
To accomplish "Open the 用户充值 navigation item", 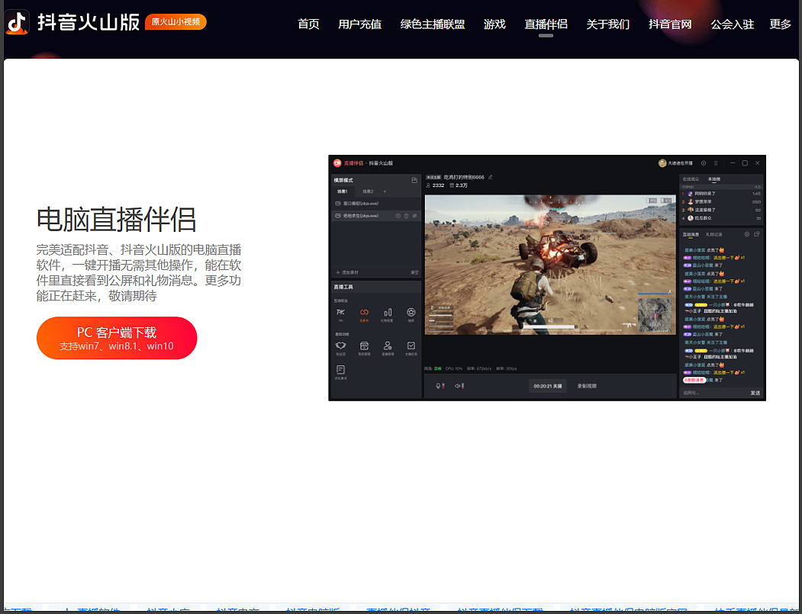I will [359, 24].
